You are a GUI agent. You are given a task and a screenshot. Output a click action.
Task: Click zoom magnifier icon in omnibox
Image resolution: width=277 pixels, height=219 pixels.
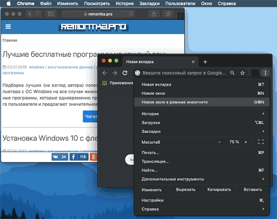point(232,73)
